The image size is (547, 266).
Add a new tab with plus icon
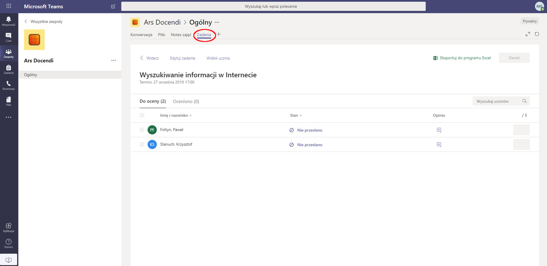pyautogui.click(x=219, y=34)
